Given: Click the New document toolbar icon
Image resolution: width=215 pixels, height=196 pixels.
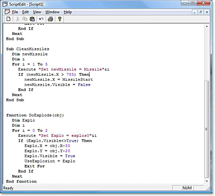Looking at the screenshot, I should [9, 19].
